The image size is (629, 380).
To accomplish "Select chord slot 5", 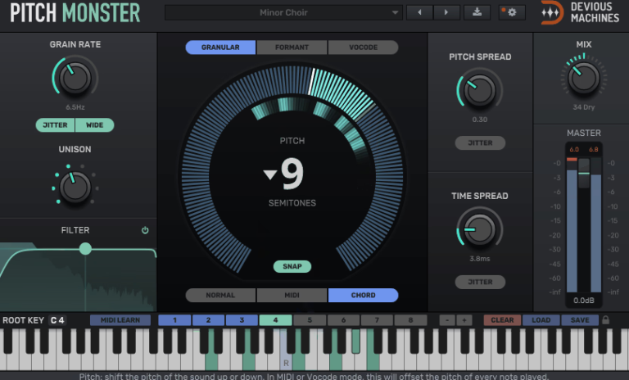I will pyautogui.click(x=310, y=320).
